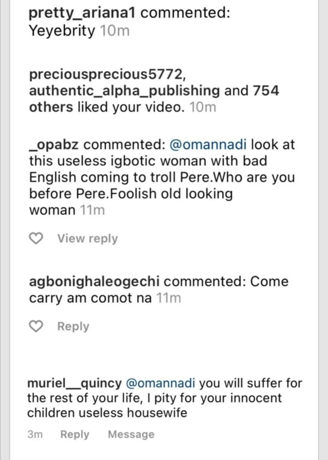Reply to muriel__quincy's comment
The width and height of the screenshot is (328, 460).
tap(74, 434)
